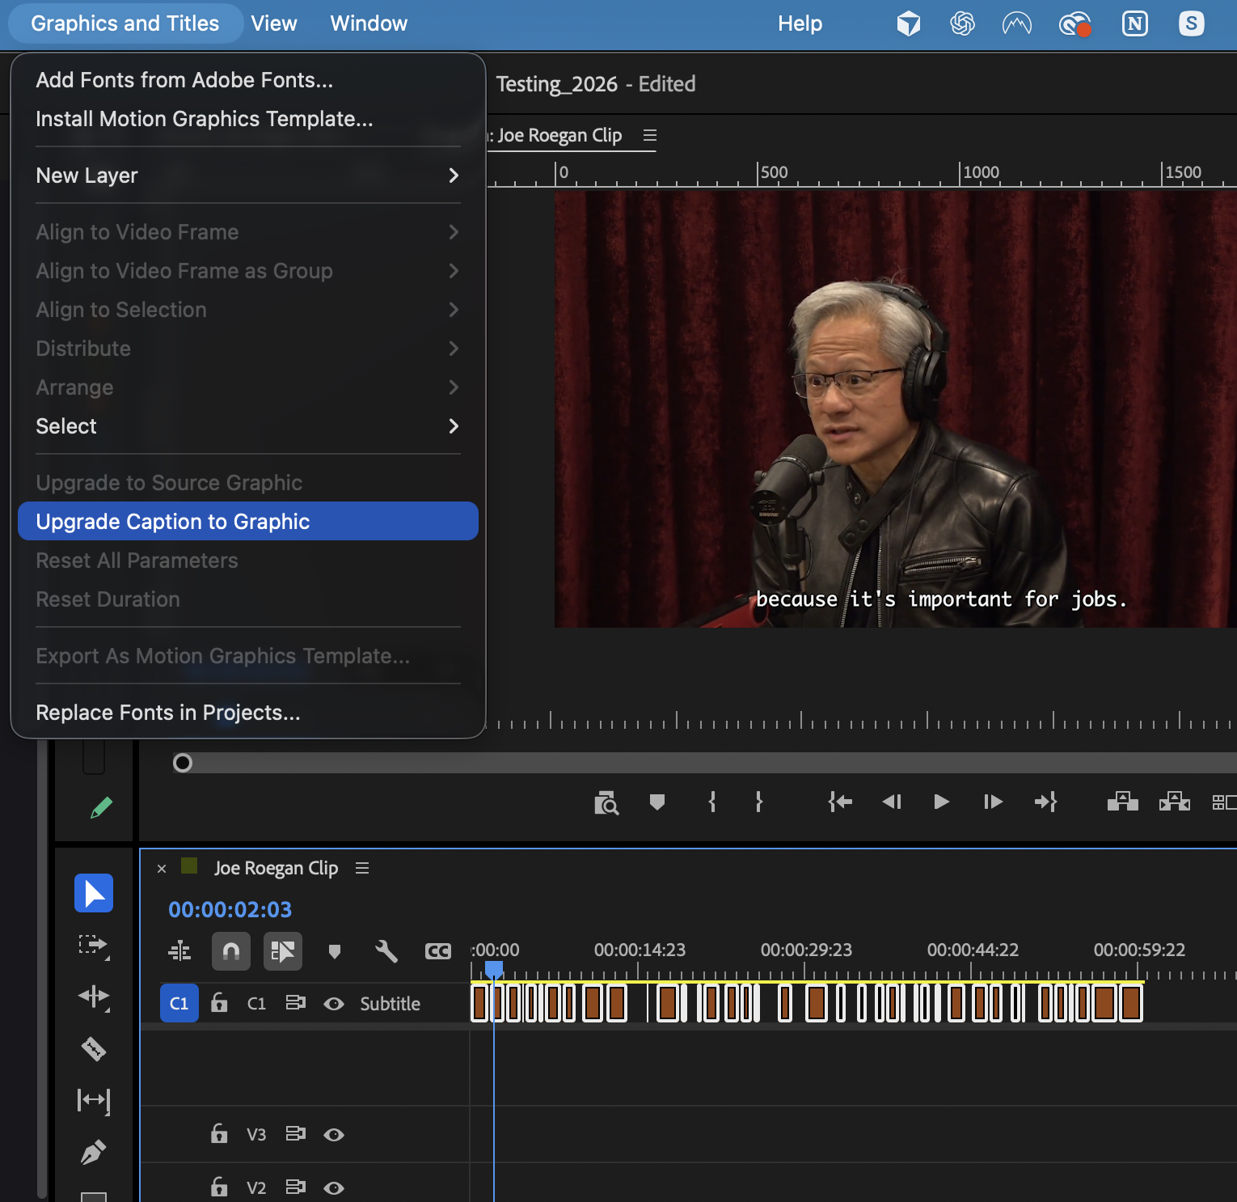
Task: Select the Ripple Edit tool
Action: click(x=93, y=998)
